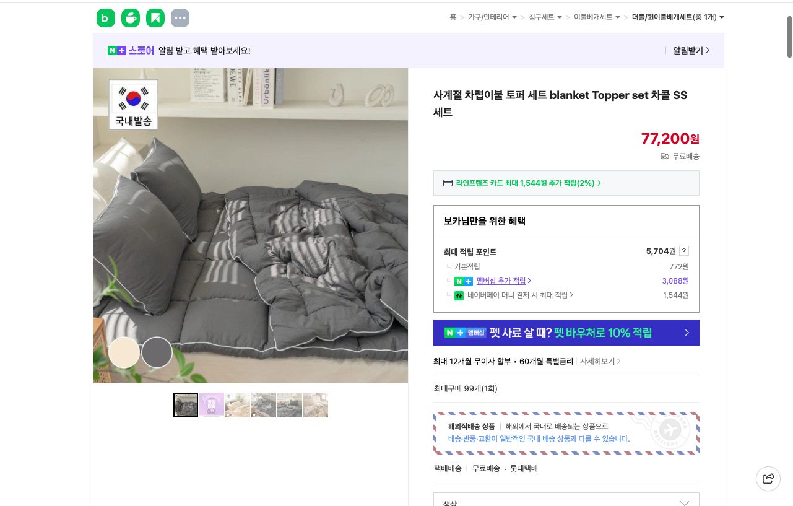Select the beige color circle on the product photo
Image resolution: width=793 pixels, height=506 pixels.
124,352
